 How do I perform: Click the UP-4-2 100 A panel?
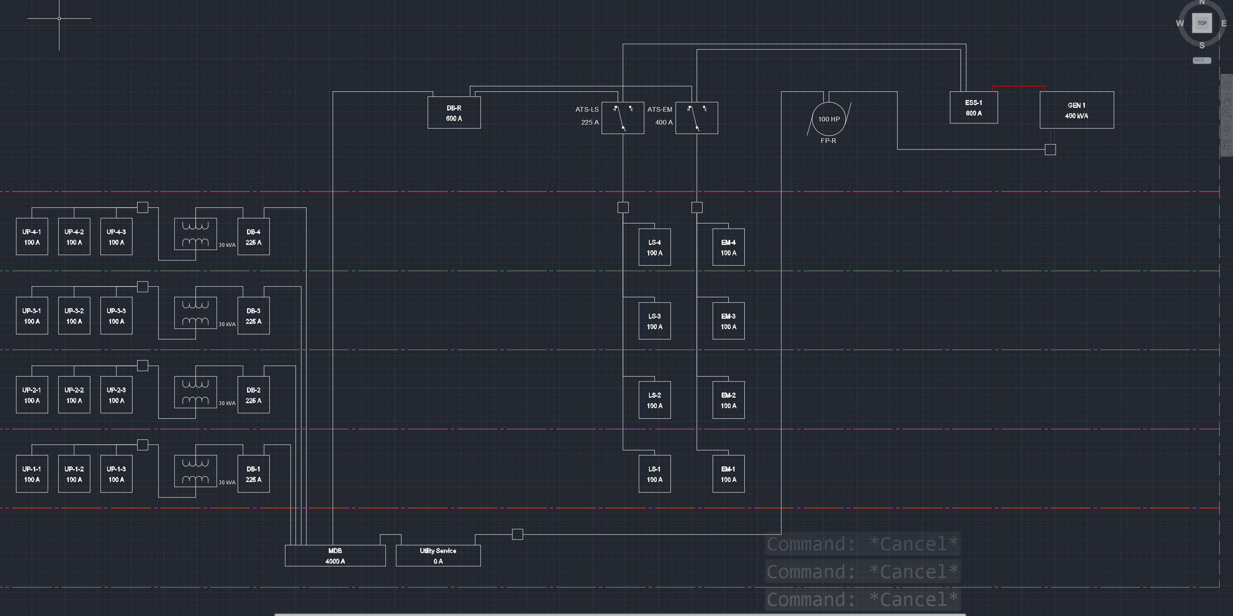click(74, 237)
